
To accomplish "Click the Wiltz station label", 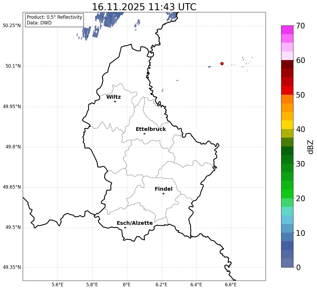I will pos(114,97).
